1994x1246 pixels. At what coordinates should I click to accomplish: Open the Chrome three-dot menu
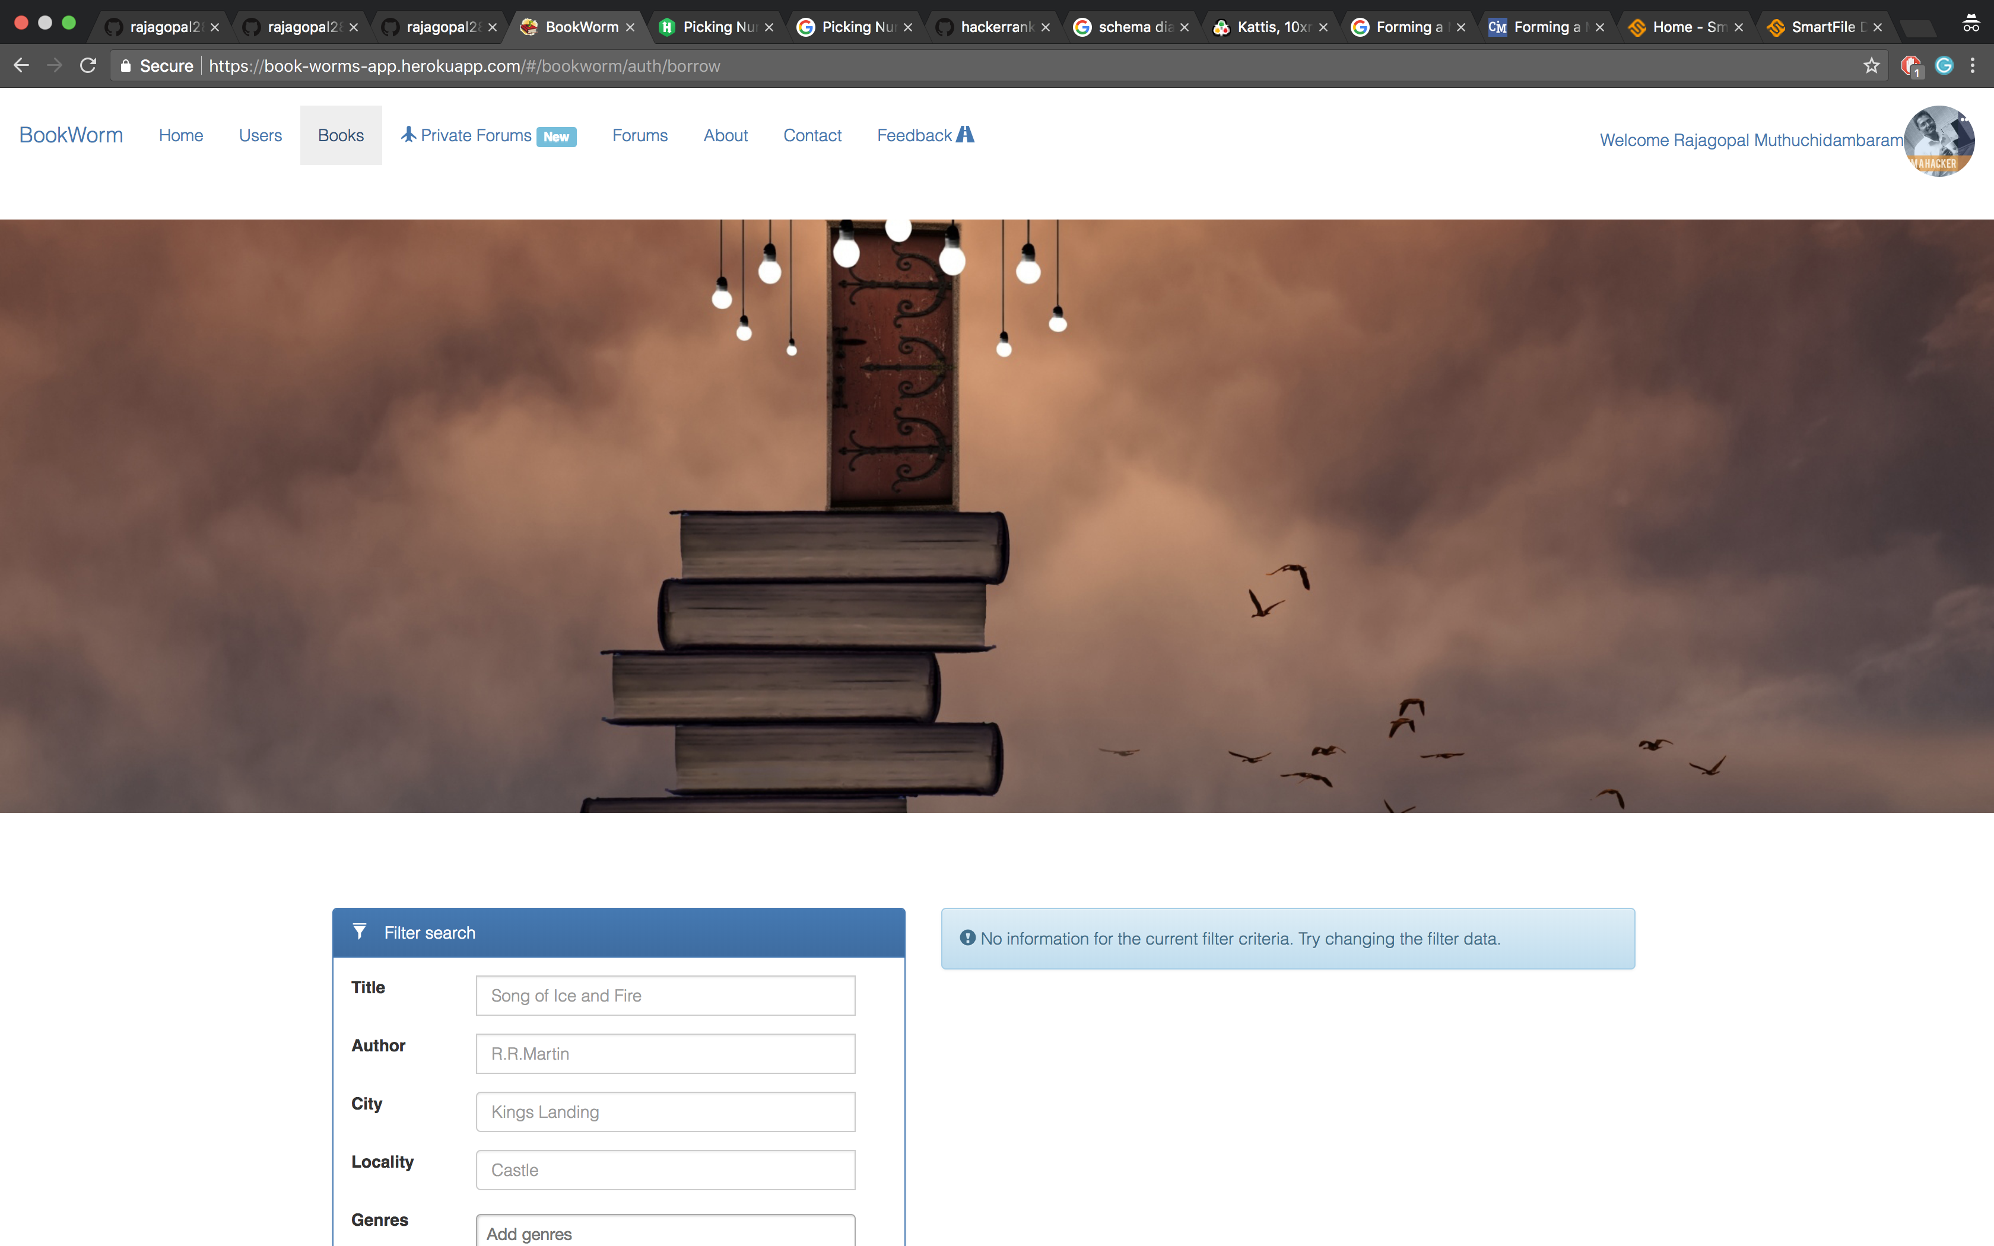tap(1973, 65)
